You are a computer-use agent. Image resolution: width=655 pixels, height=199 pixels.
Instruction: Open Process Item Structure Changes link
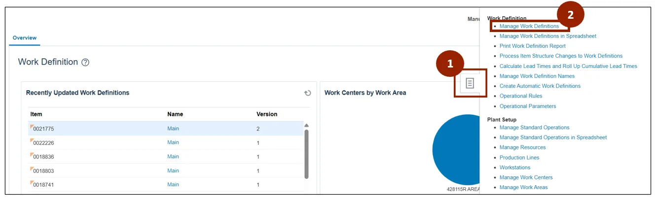(561, 56)
